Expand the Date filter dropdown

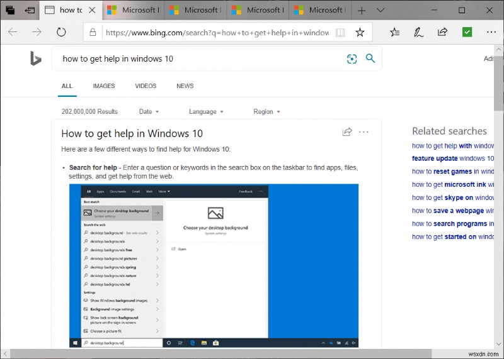point(149,112)
